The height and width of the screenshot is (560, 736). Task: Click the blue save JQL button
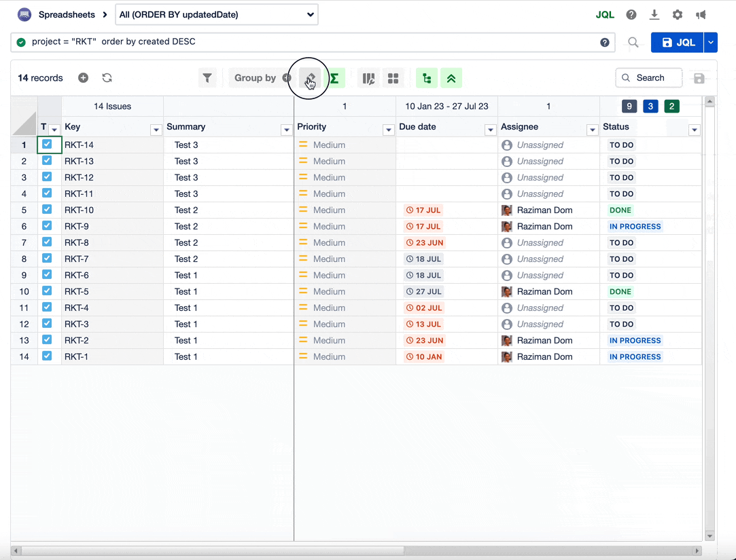coord(677,43)
